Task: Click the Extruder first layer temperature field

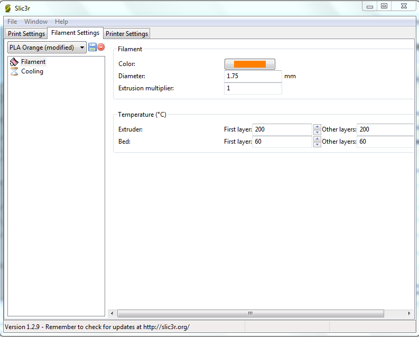Action: click(x=282, y=129)
